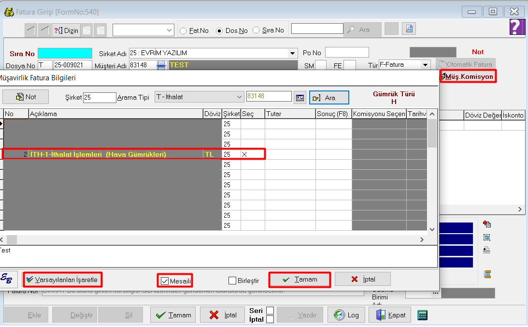Enable the Birleştir checkbox
The width and height of the screenshot is (528, 327).
coord(232,281)
